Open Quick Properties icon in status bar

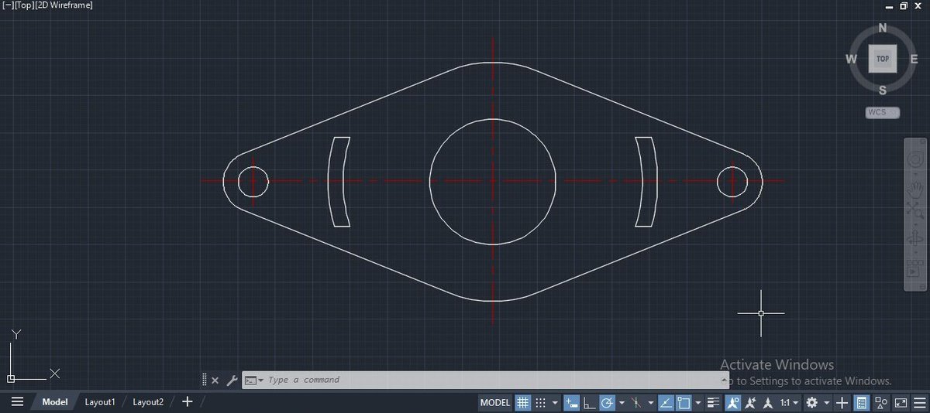tap(861, 402)
